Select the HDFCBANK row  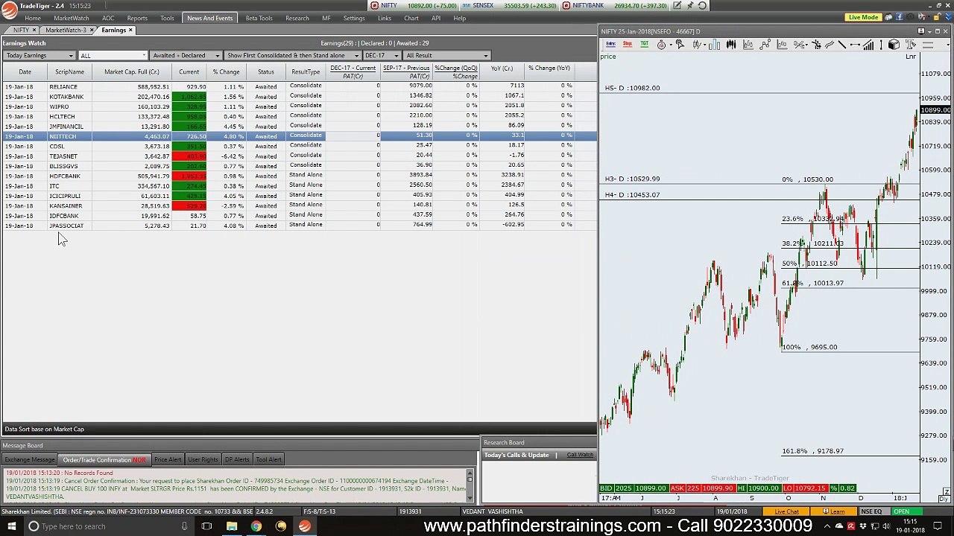click(x=298, y=176)
